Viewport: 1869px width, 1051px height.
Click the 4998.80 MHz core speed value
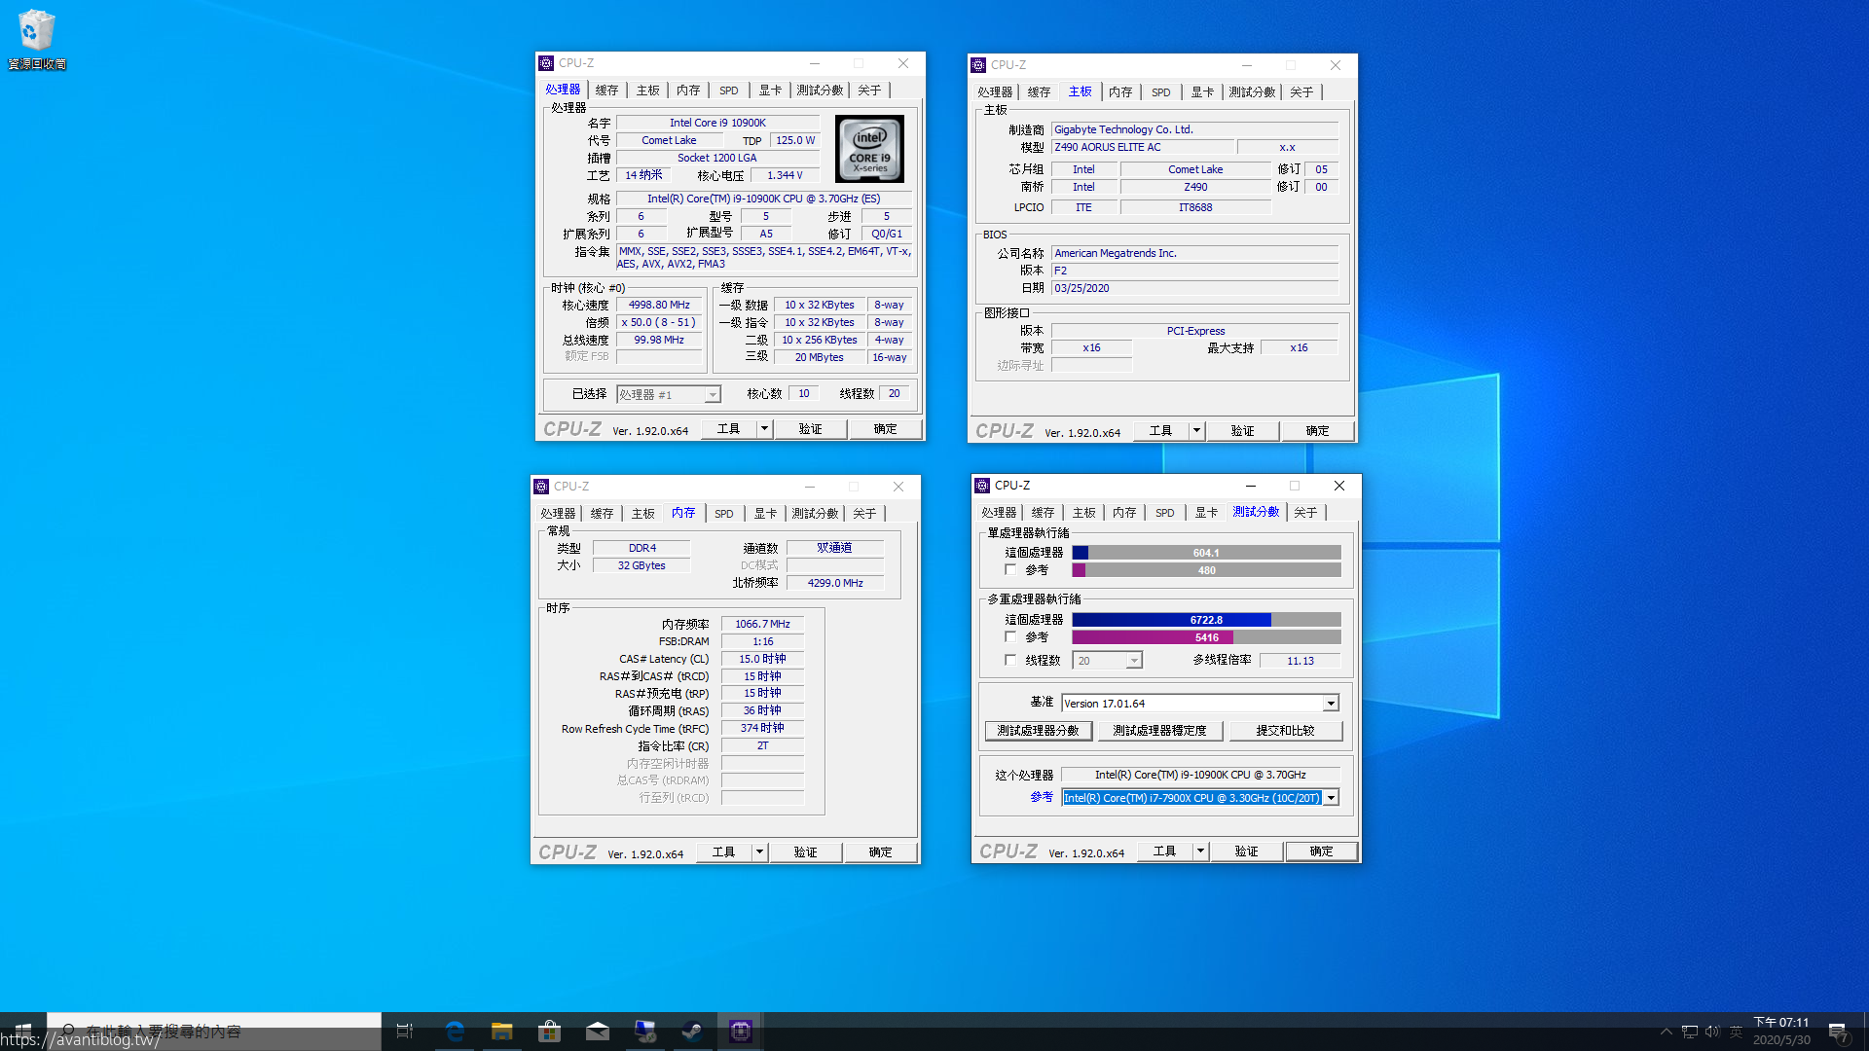click(x=659, y=306)
